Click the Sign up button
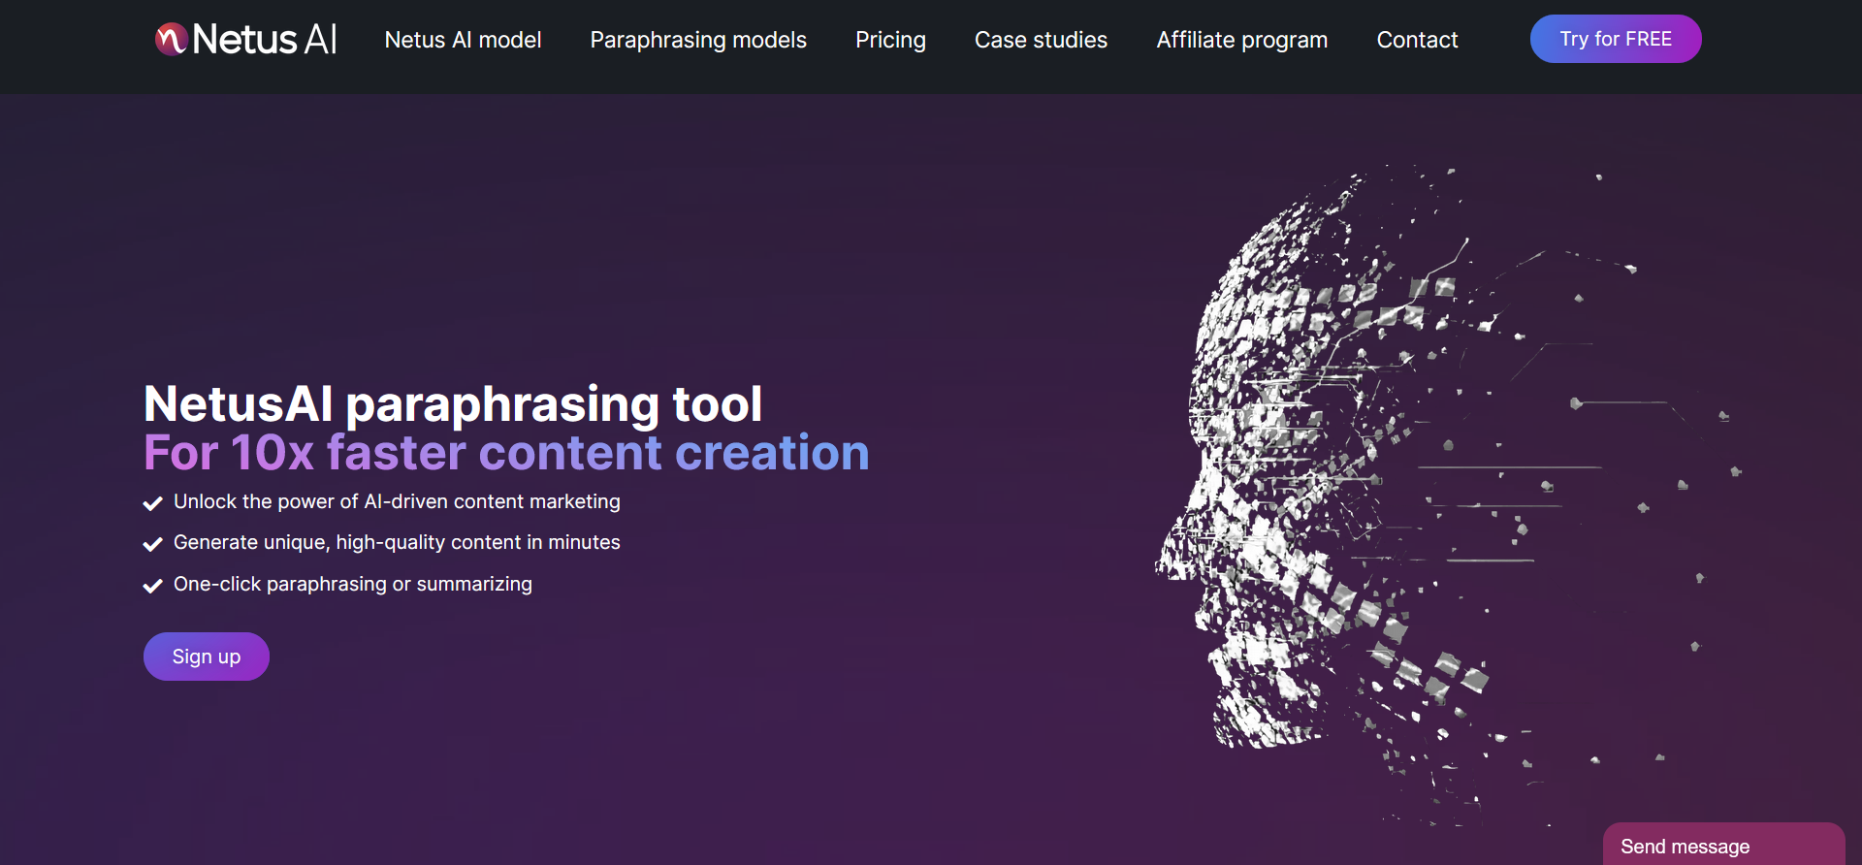 tap(207, 657)
